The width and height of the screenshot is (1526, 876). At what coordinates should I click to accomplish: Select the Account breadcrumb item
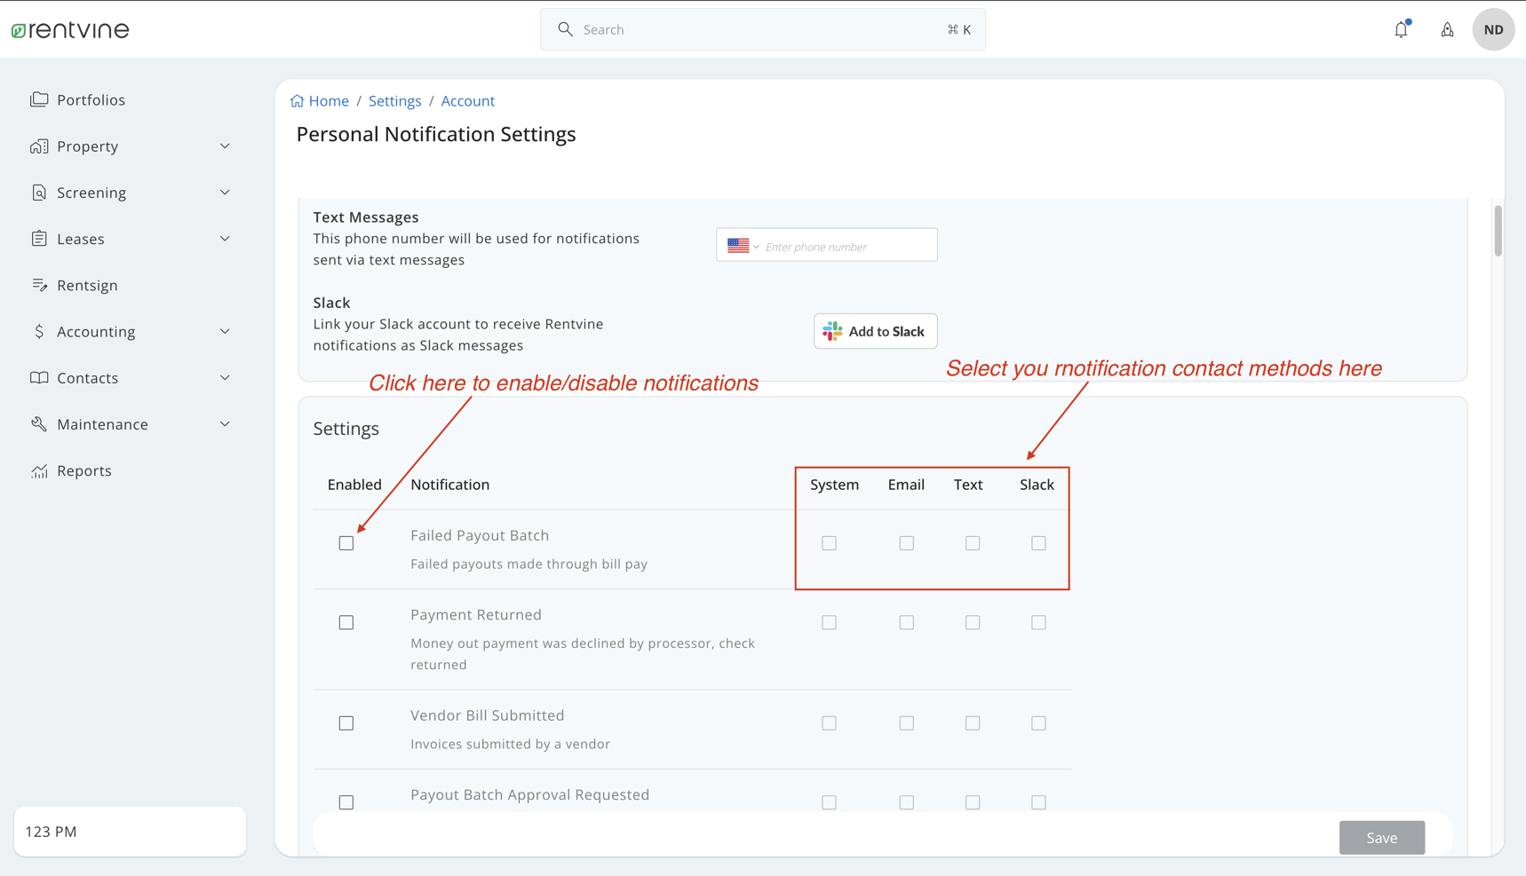(467, 100)
